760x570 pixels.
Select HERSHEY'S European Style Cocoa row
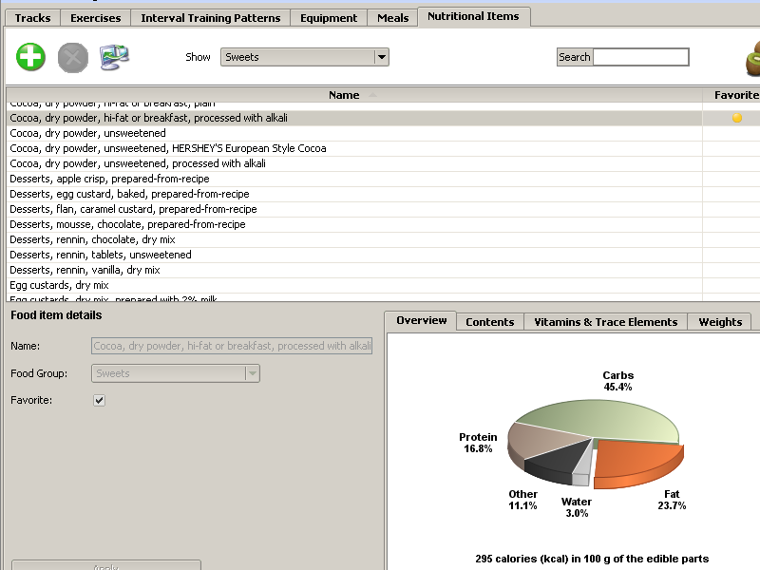point(167,148)
